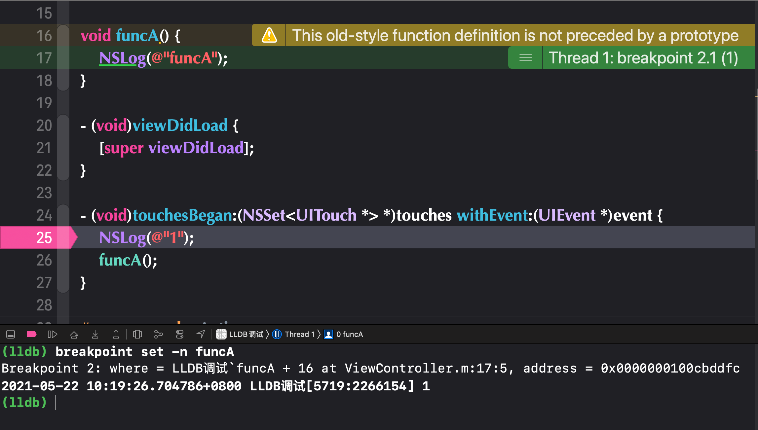Click the line 16 number in the gutter
This screenshot has height=430, width=758.
click(44, 36)
